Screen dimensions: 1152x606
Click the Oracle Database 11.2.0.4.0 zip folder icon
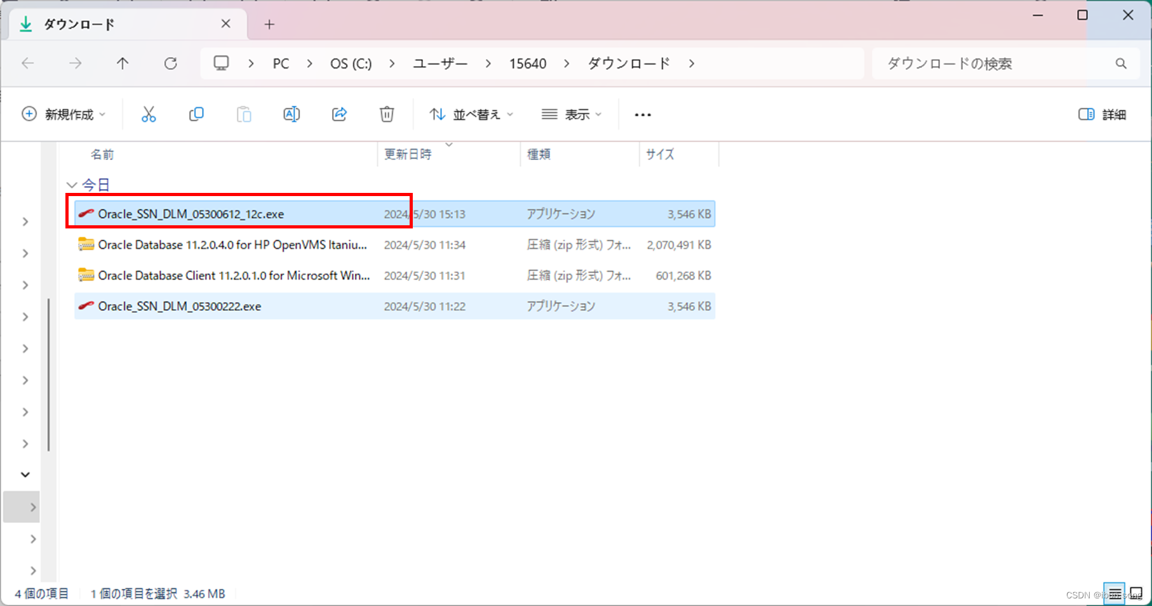tap(86, 244)
